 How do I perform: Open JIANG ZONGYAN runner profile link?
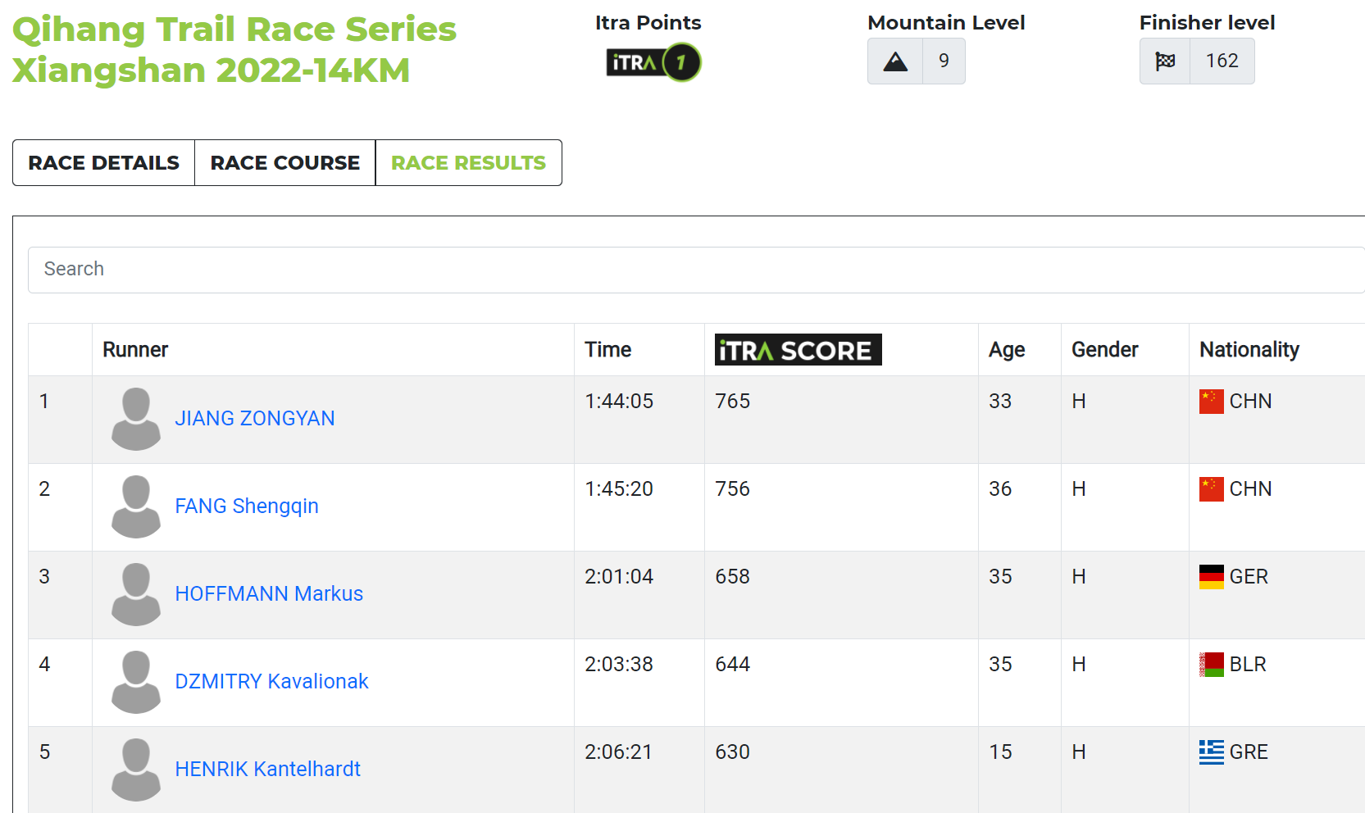pos(255,419)
